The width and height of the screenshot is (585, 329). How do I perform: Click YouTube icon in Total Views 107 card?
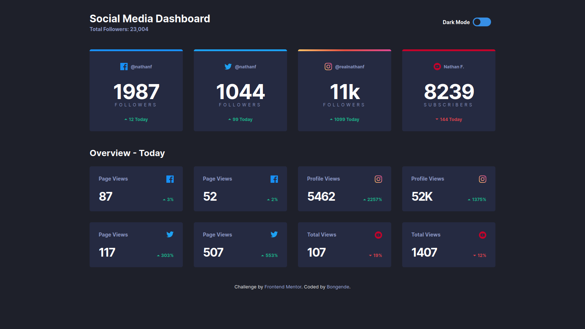pos(378,235)
